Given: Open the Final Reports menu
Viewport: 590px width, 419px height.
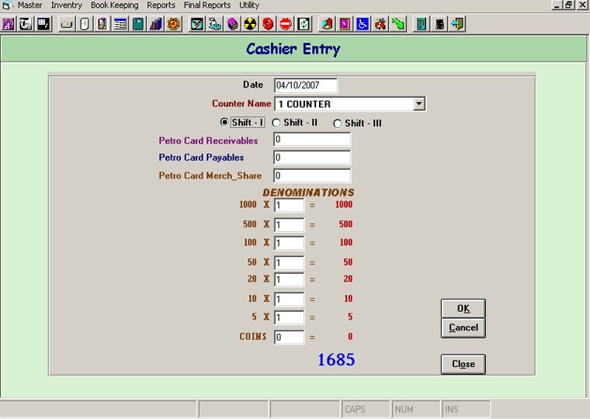Looking at the screenshot, I should 207,5.
